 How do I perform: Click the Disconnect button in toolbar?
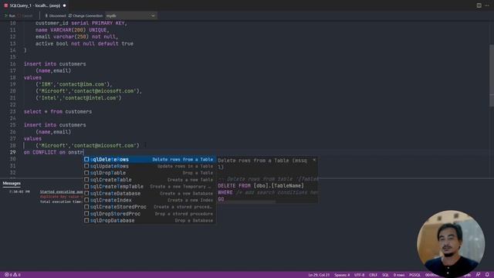[55, 15]
